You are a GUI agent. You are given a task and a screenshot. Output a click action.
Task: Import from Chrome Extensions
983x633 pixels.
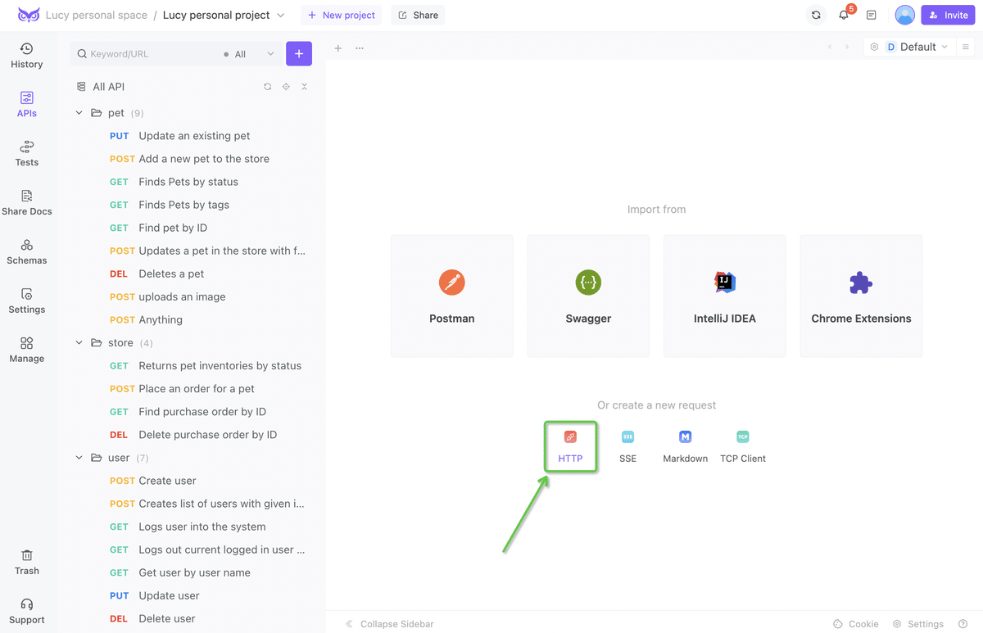click(861, 296)
